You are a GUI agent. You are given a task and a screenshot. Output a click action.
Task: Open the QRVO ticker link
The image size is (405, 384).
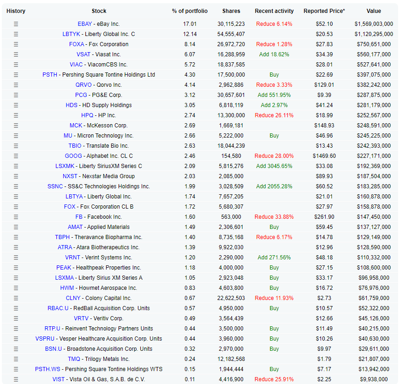tap(83, 85)
